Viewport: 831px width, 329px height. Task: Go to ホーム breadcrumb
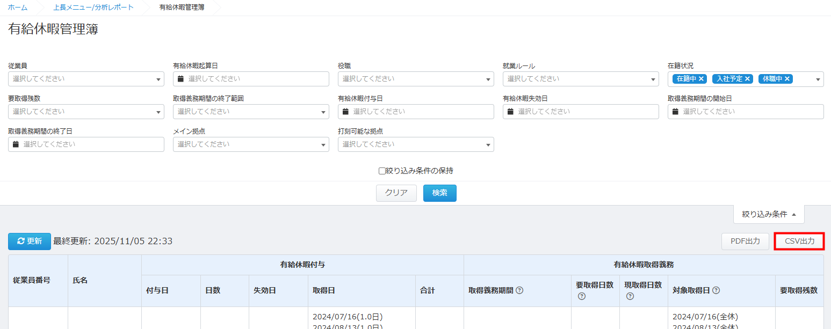pyautogui.click(x=18, y=8)
